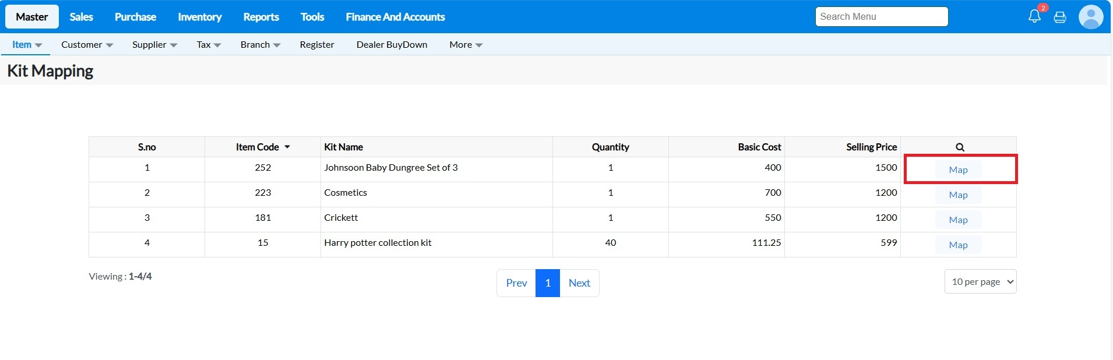Expand the Tax dropdown
The height and width of the screenshot is (360, 1113).
[209, 45]
